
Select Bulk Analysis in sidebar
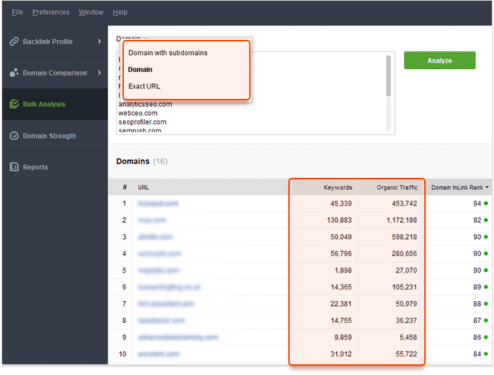[55, 104]
